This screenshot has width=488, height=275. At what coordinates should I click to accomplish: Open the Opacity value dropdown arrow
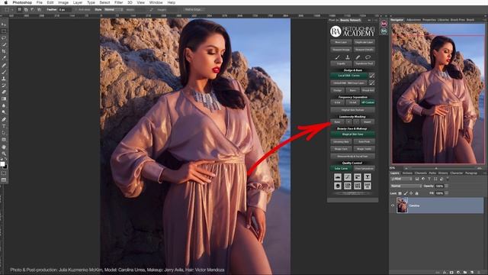tap(447, 186)
